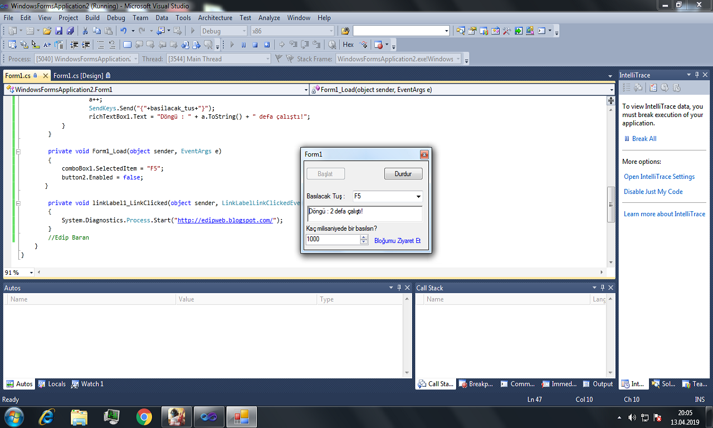Switch to the Watch 1 tab
This screenshot has height=428, width=713.
click(87, 384)
